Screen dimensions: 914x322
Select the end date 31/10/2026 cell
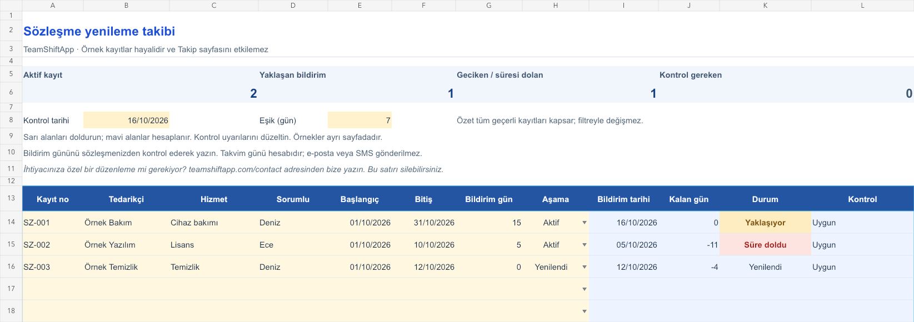coord(423,223)
